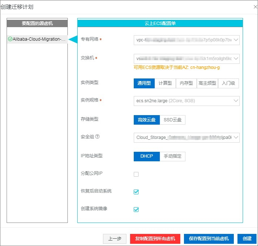Click the 要配置的源虚机 header

point(37,23)
